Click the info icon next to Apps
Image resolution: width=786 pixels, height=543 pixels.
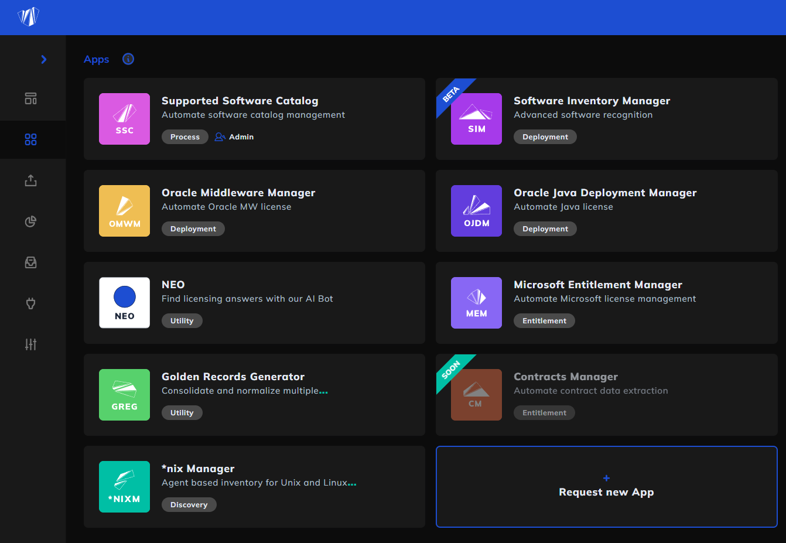click(128, 59)
